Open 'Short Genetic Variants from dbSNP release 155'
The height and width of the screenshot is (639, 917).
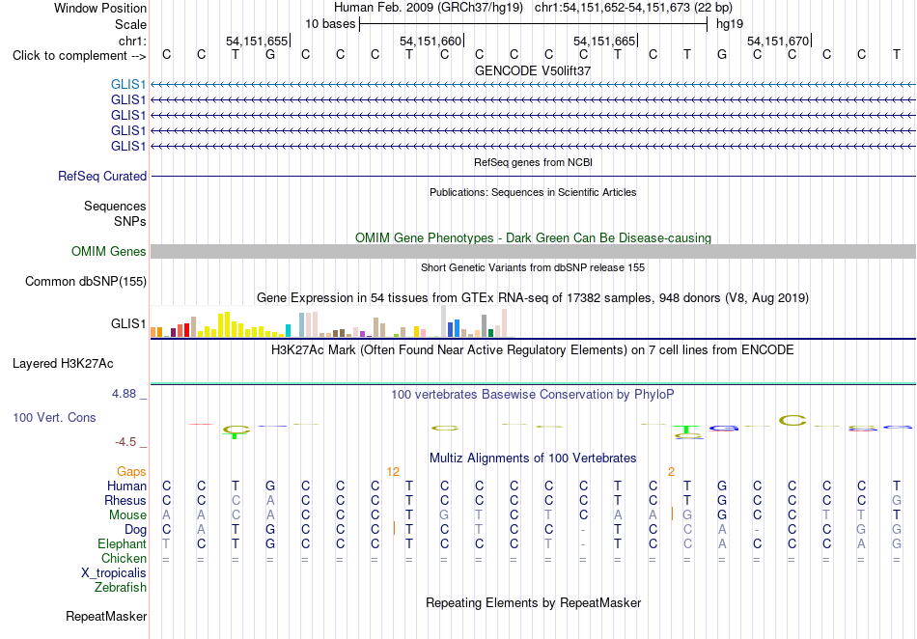tap(533, 267)
